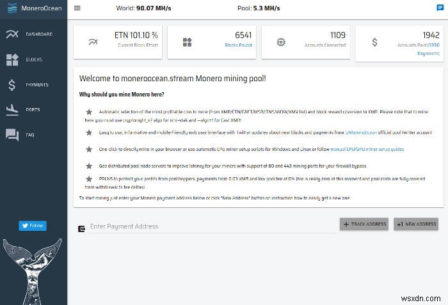Click the whale tail illustration

tap(32, 271)
